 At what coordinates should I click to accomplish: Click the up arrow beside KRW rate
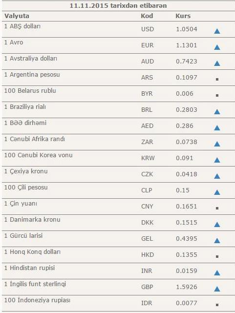pyautogui.click(x=217, y=160)
